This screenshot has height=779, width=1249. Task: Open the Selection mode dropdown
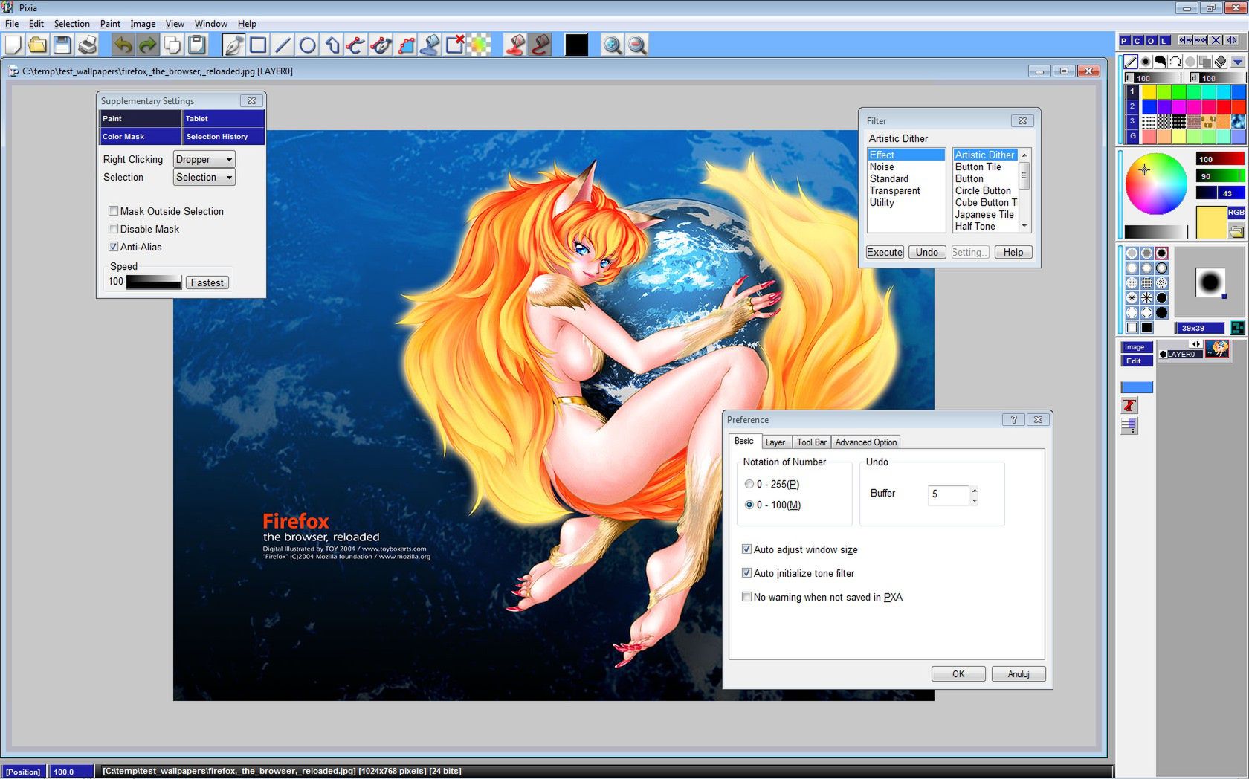(x=204, y=177)
